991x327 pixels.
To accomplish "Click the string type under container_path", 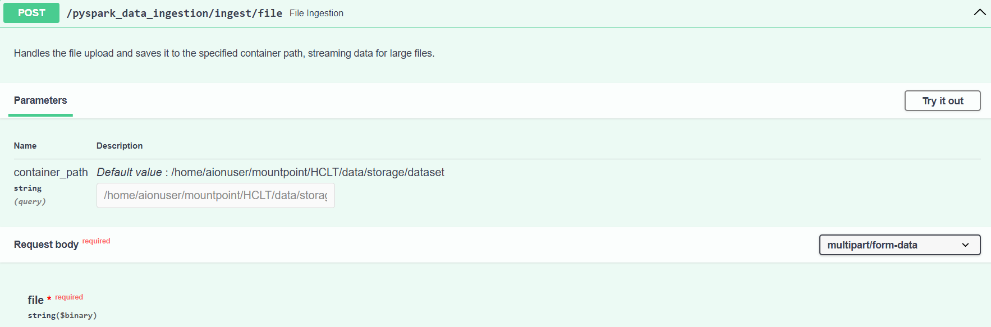I will point(27,188).
